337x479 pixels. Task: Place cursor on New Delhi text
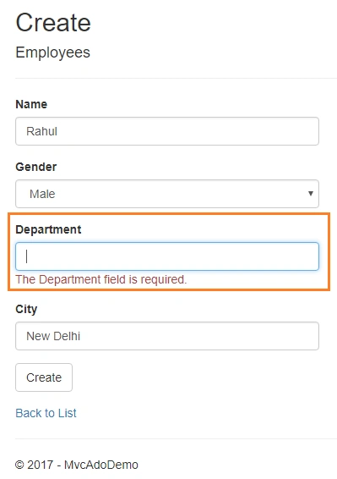(53, 336)
